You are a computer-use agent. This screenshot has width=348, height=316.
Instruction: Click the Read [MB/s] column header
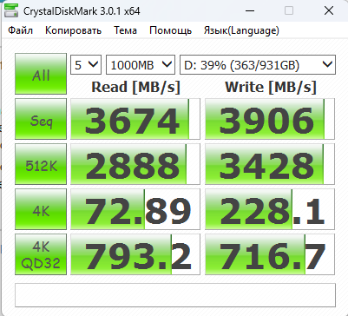click(x=135, y=87)
